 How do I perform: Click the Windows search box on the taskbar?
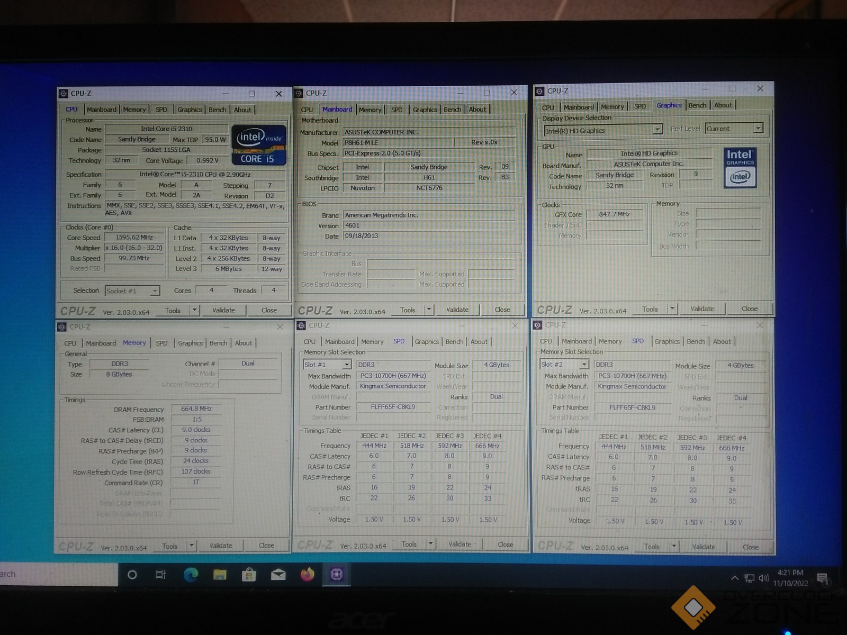(x=59, y=574)
